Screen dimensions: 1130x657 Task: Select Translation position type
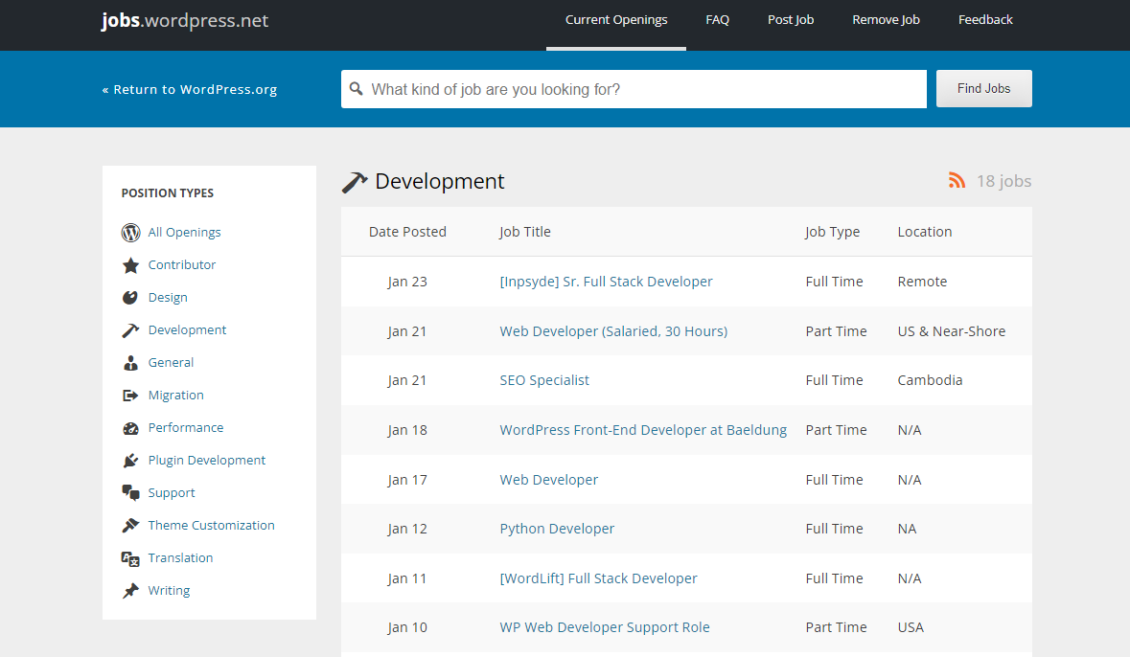(x=180, y=557)
